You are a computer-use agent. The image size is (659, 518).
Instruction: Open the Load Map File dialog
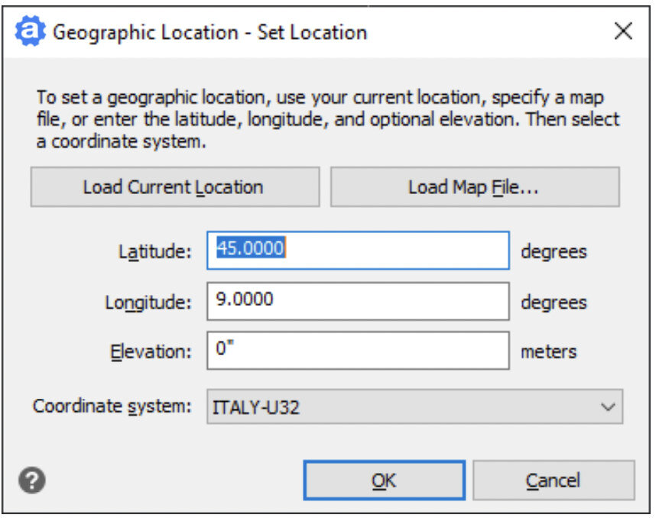pyautogui.click(x=474, y=187)
